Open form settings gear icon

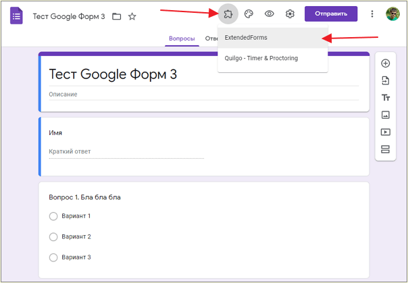coord(290,14)
